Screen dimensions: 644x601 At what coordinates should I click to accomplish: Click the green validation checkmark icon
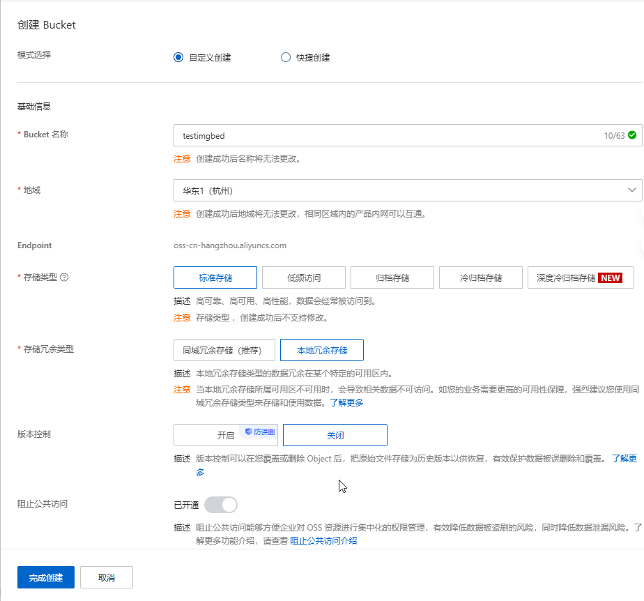click(632, 135)
